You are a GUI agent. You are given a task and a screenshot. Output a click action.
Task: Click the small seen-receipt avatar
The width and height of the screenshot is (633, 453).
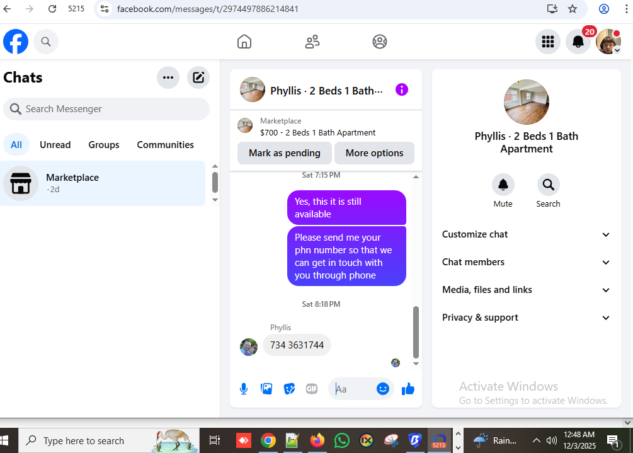point(396,363)
